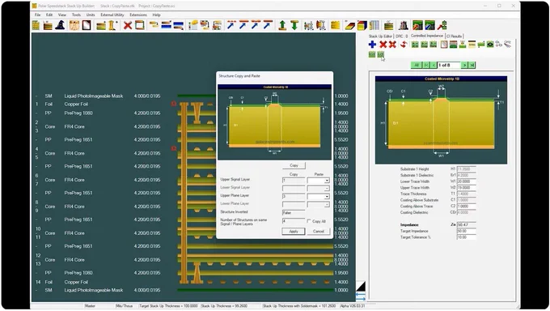
Task: Click the Upper Signal Layer Copy field
Action: [x=294, y=181]
